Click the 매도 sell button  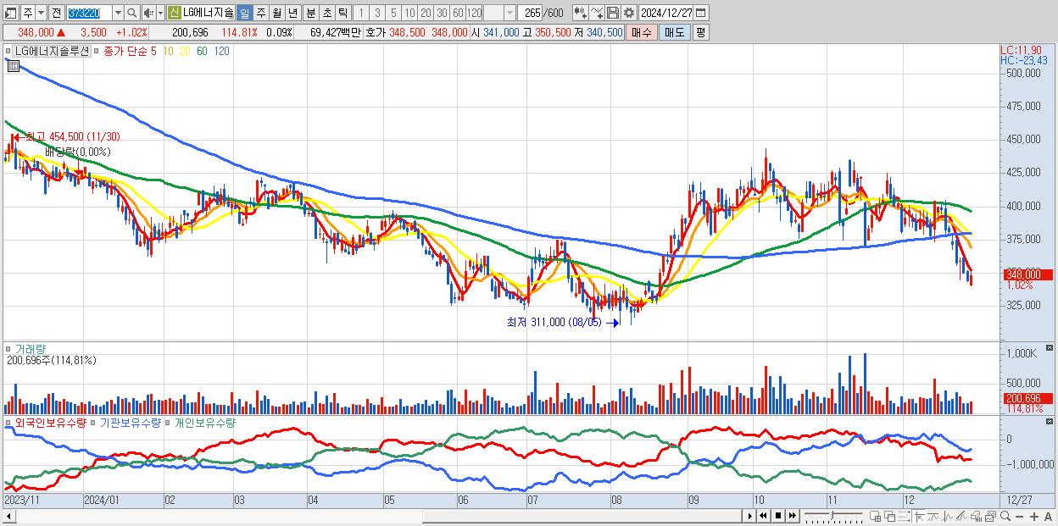pos(675,32)
